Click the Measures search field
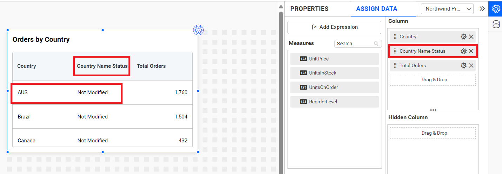Image resolution: width=502 pixels, height=174 pixels. (x=355, y=44)
